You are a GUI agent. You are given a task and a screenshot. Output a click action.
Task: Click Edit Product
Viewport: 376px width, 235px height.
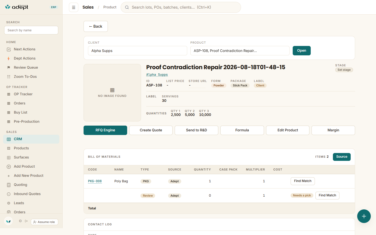(x=288, y=130)
